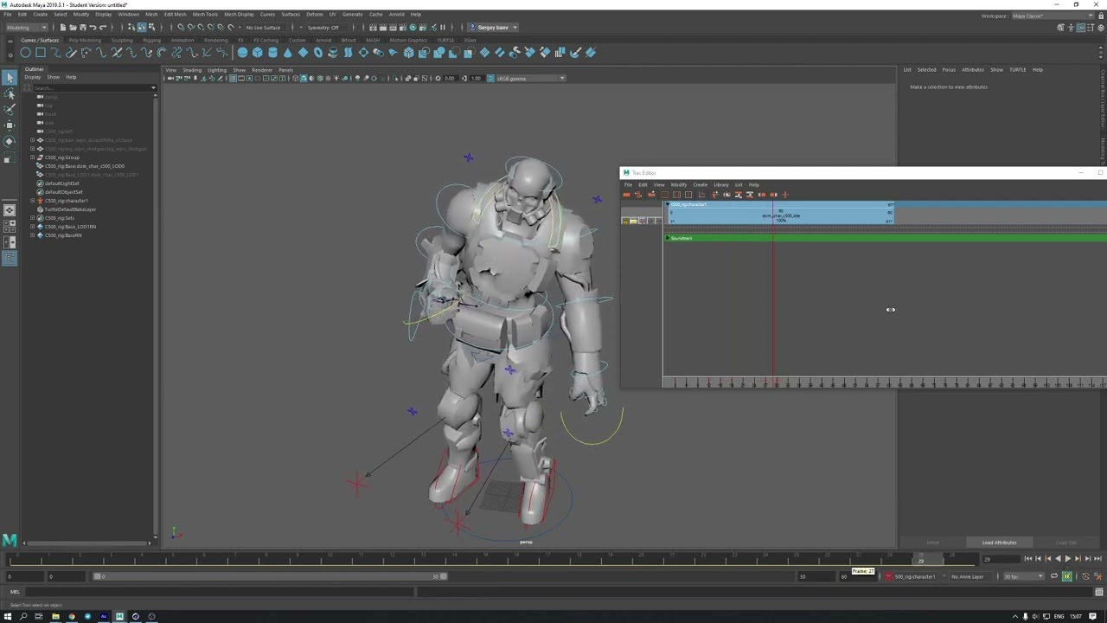
Task: Create a NURBS square from shelf
Action: tap(41, 53)
